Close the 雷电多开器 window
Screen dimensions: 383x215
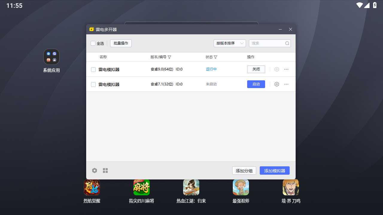point(290,29)
